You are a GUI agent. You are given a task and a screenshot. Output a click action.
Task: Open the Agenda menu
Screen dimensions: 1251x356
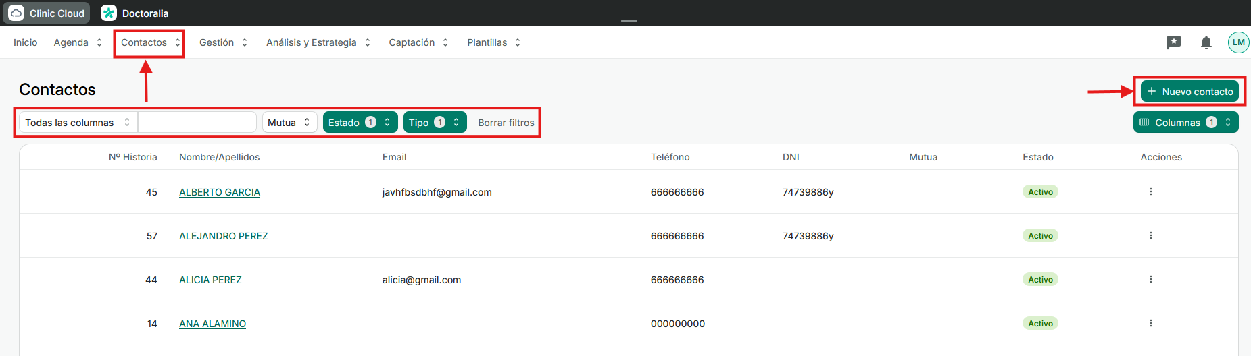[x=78, y=42]
